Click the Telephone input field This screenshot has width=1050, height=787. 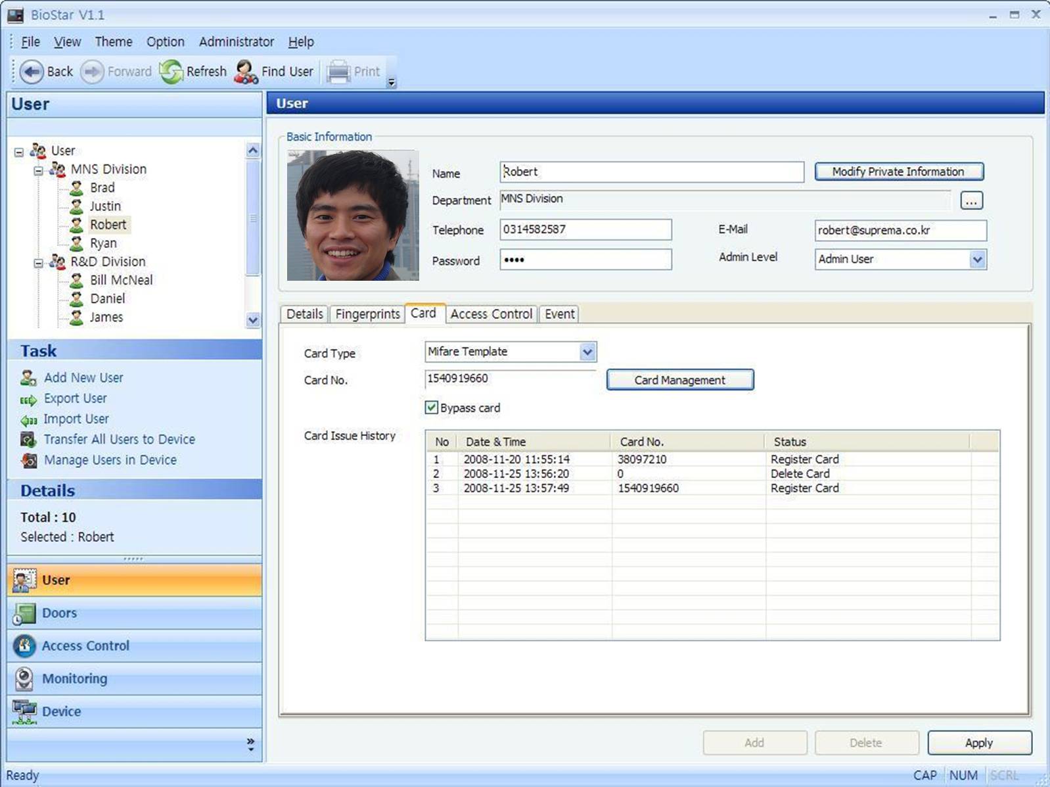[585, 229]
